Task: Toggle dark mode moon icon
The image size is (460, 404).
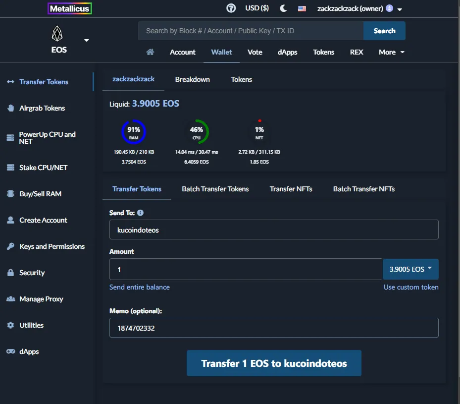Action: point(283,8)
